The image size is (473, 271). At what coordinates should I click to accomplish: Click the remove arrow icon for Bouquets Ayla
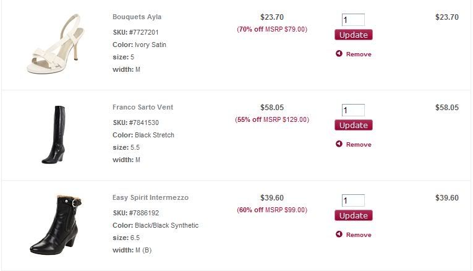[339, 54]
